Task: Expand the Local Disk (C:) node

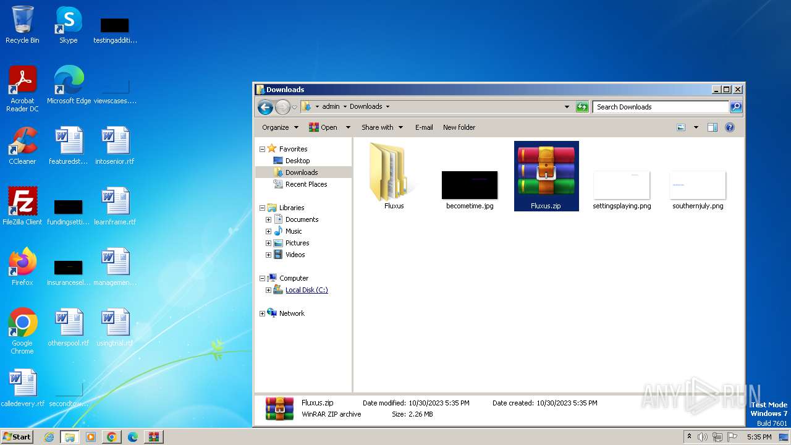Action: [x=268, y=290]
